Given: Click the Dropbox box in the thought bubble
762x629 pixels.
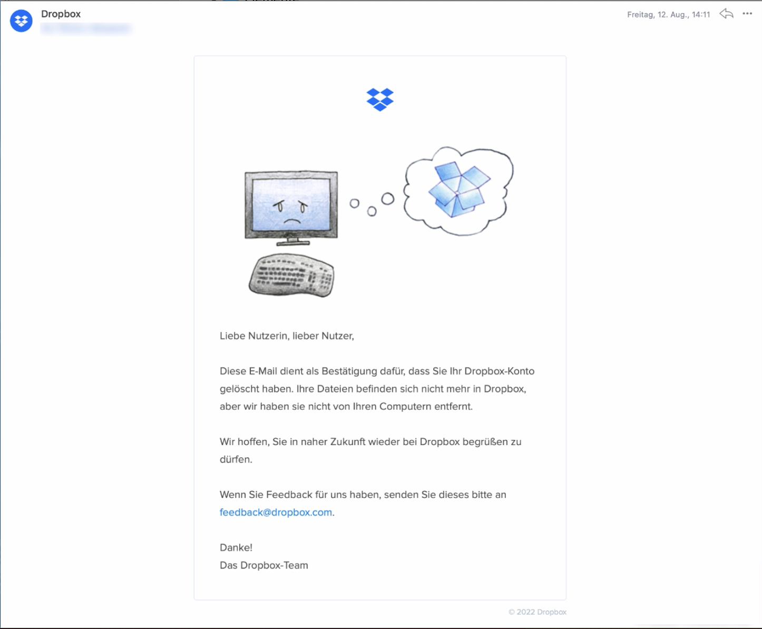Looking at the screenshot, I should (x=459, y=189).
